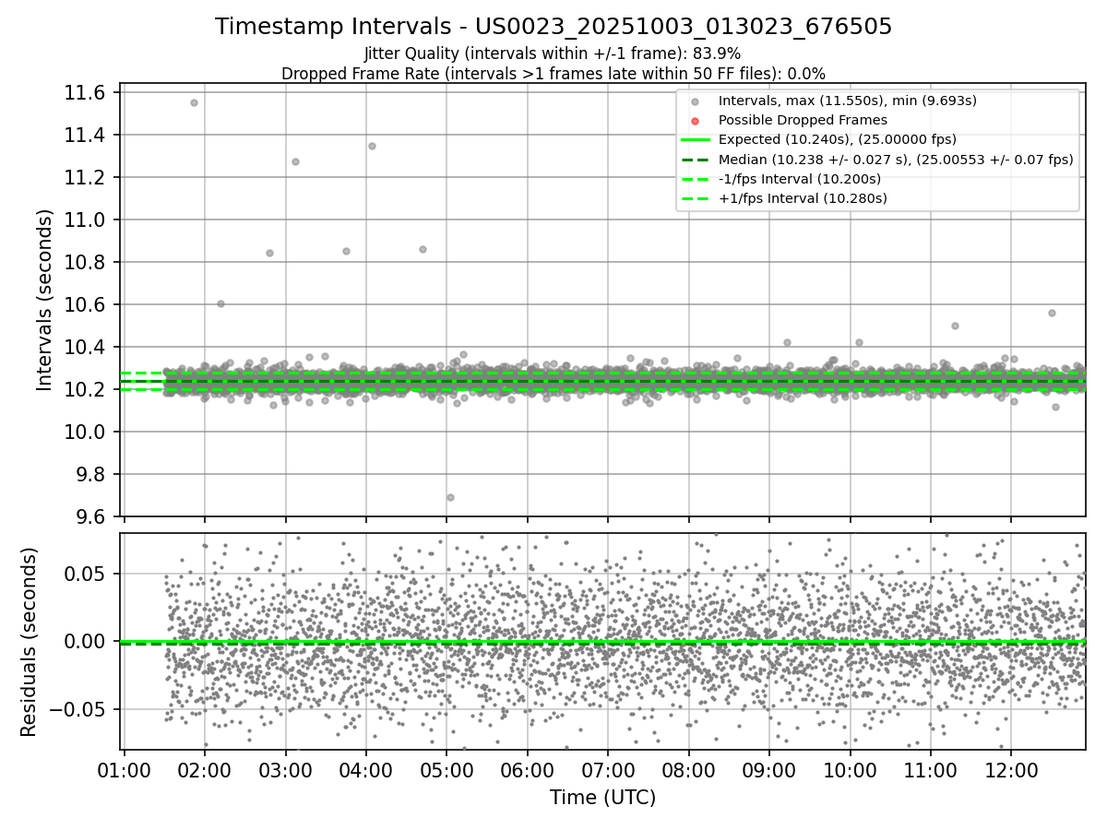1107x830 pixels.
Task: Click legend entry starting with 'Median (10.238'
Action: 896,159
